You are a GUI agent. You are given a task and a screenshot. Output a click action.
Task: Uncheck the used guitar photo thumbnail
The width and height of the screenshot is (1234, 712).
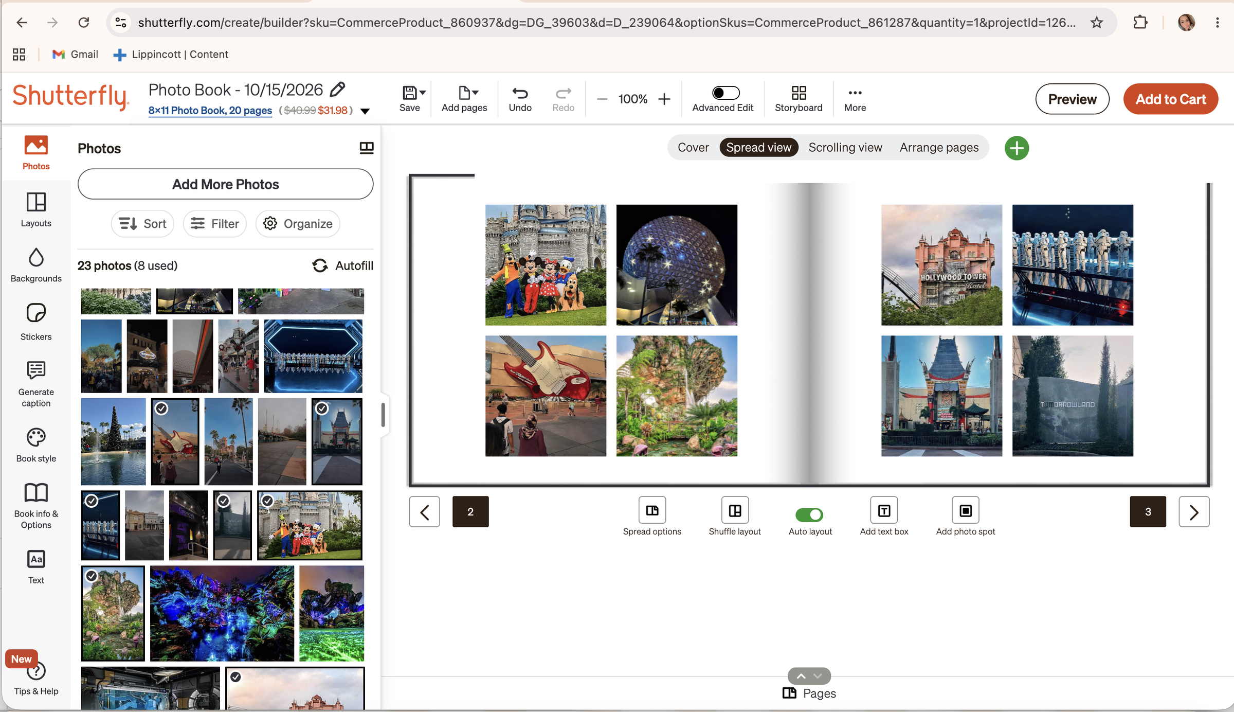click(161, 408)
